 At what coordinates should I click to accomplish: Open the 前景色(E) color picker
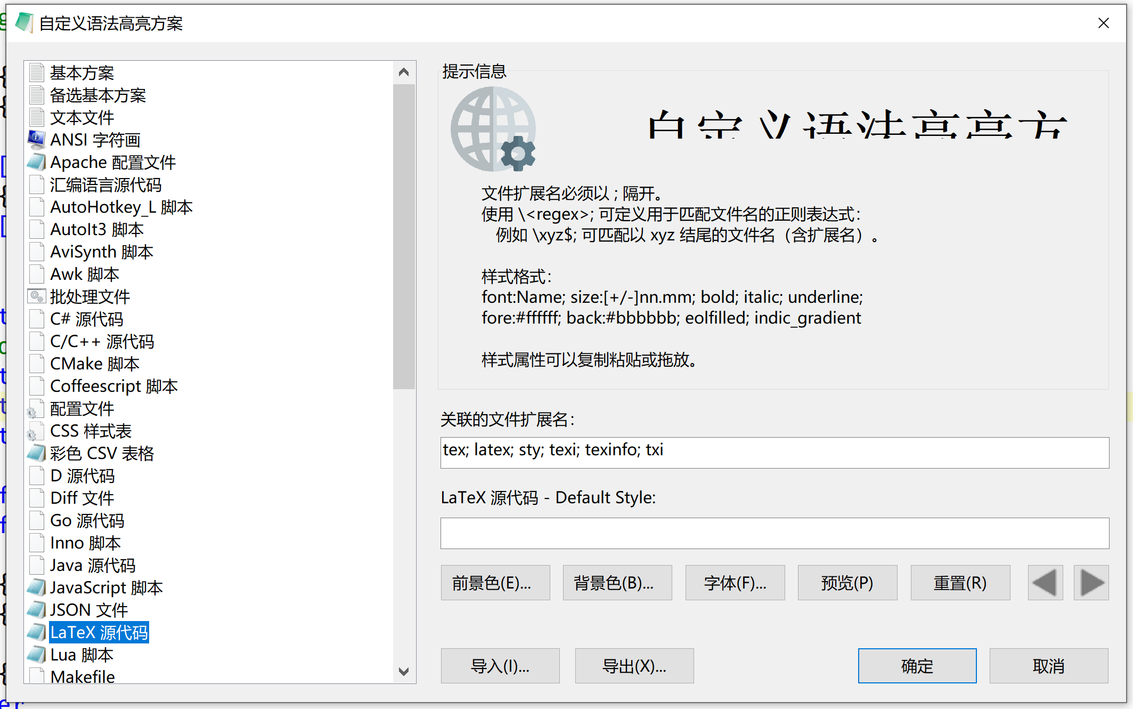pyautogui.click(x=495, y=583)
